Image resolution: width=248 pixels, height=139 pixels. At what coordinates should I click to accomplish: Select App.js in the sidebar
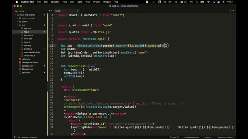(26, 32)
